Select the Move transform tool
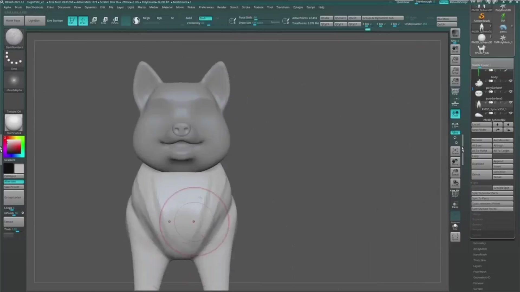Viewport: 520px width, 292px height. (94, 21)
